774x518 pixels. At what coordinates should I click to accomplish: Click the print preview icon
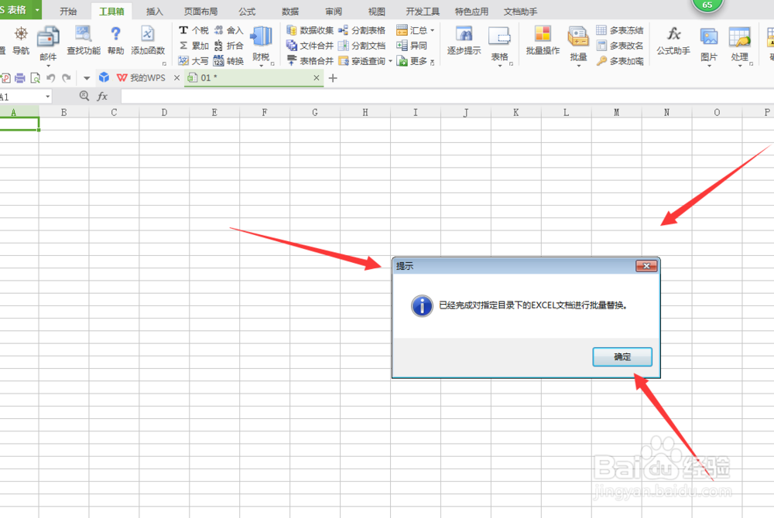tap(35, 78)
